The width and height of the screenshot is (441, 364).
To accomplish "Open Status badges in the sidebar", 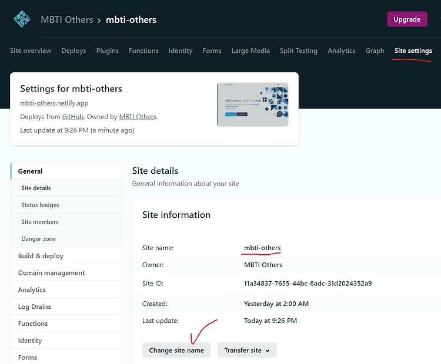I will point(66,205).
